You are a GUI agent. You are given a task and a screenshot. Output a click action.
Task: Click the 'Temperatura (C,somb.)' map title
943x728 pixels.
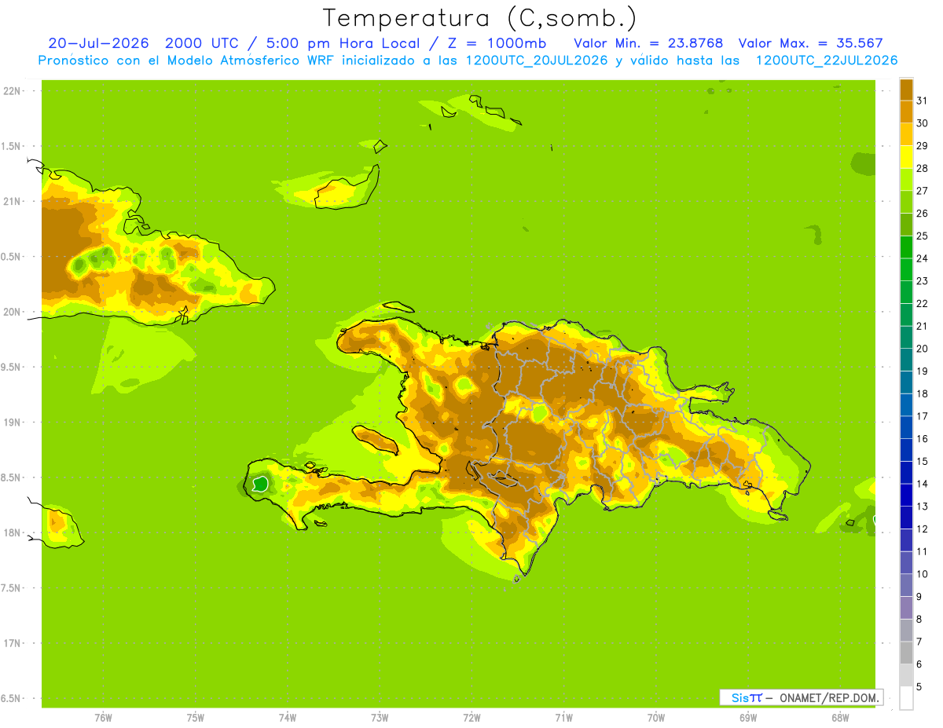click(x=480, y=18)
